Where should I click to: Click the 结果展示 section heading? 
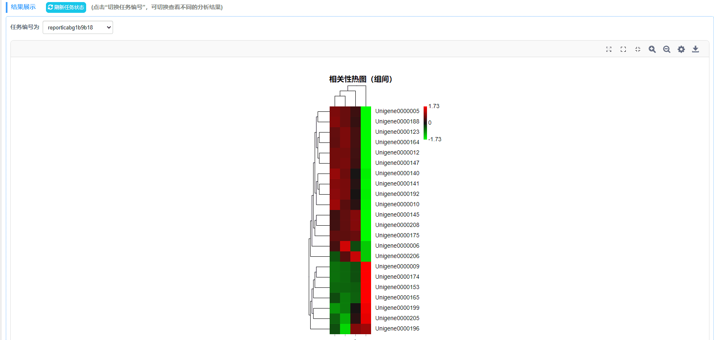tap(23, 7)
